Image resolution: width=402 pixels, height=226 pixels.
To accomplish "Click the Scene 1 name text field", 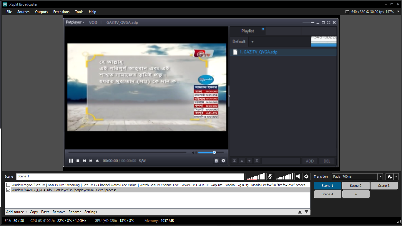I will pos(129,176).
